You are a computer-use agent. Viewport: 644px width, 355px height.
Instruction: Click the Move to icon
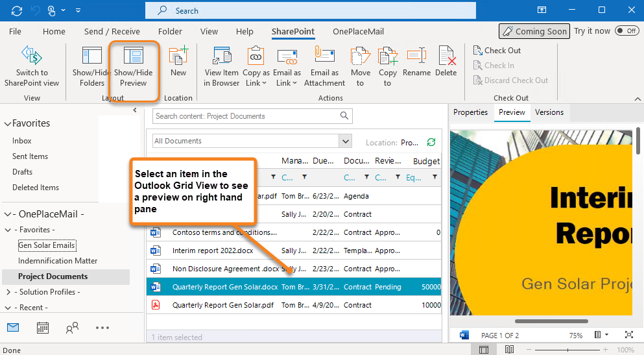coord(360,55)
